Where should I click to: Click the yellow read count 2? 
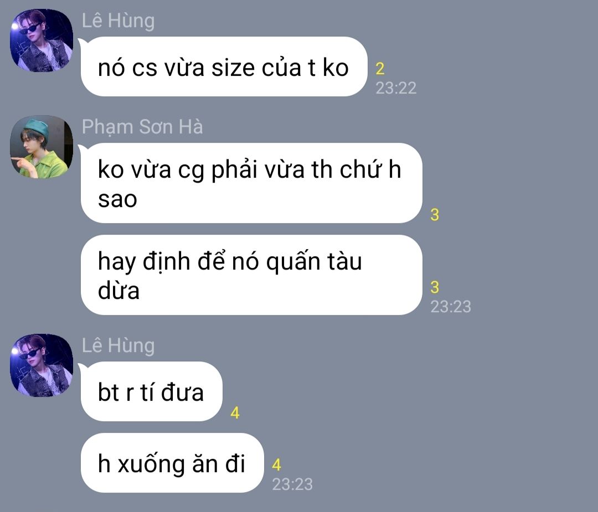click(x=380, y=69)
